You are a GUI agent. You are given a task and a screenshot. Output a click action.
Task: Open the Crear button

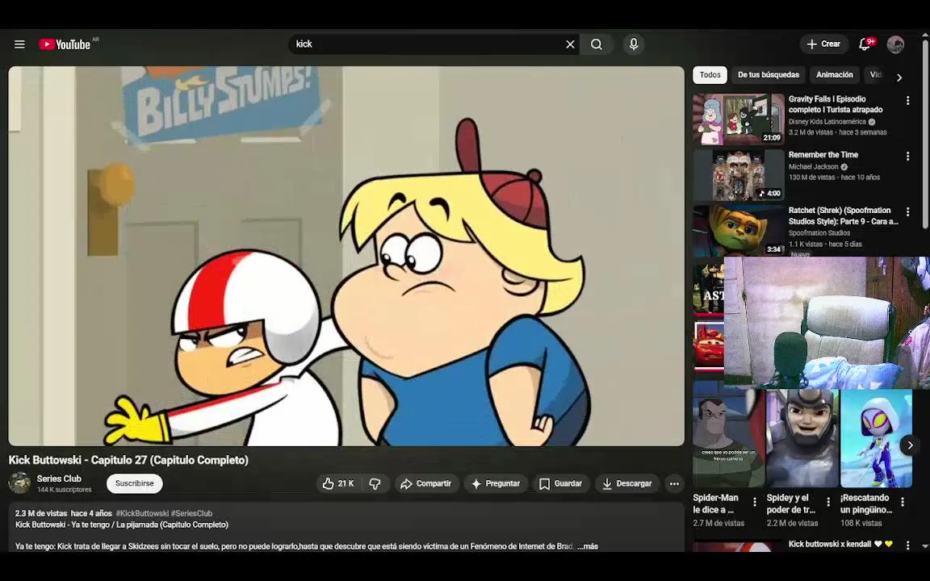point(823,44)
